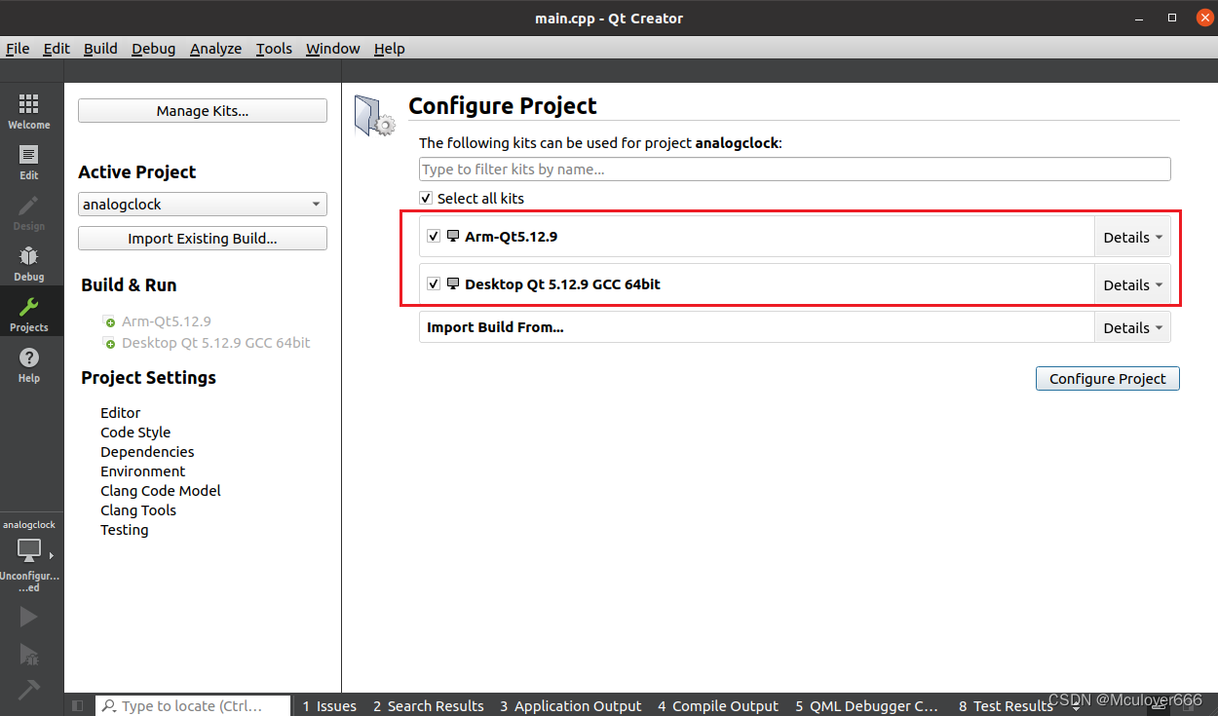Open the Build menu

(100, 49)
